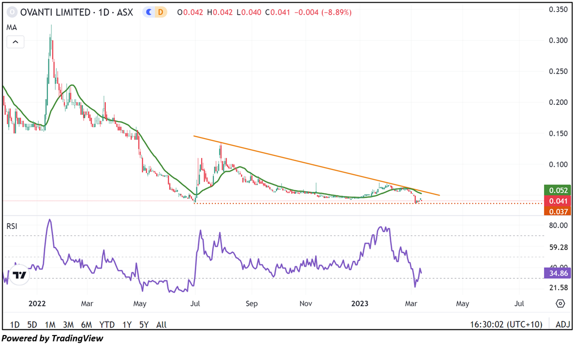Click the 0.100 price axis label

558,164
